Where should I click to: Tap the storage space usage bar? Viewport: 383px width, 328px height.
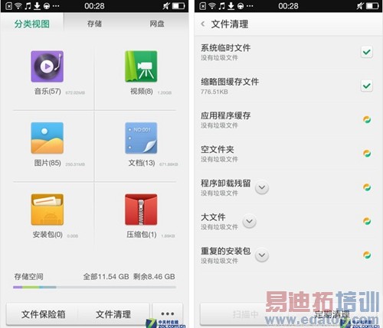(x=94, y=287)
